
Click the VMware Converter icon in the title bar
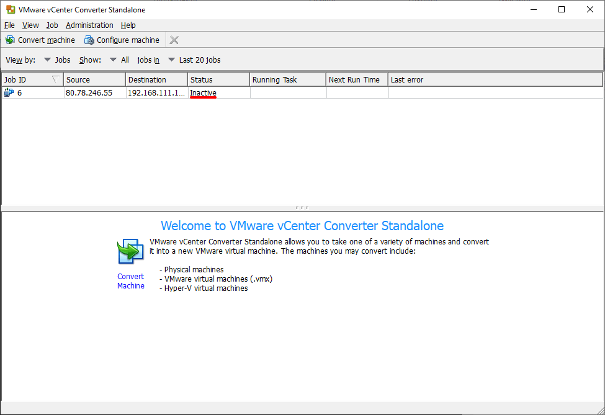(x=10, y=9)
